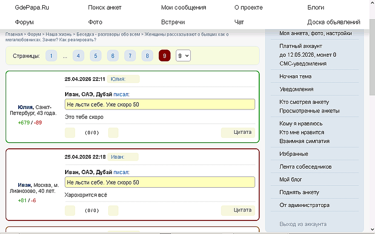Go to forum page 1
Viewport: 375px width, 234px height.
pyautogui.click(x=51, y=56)
